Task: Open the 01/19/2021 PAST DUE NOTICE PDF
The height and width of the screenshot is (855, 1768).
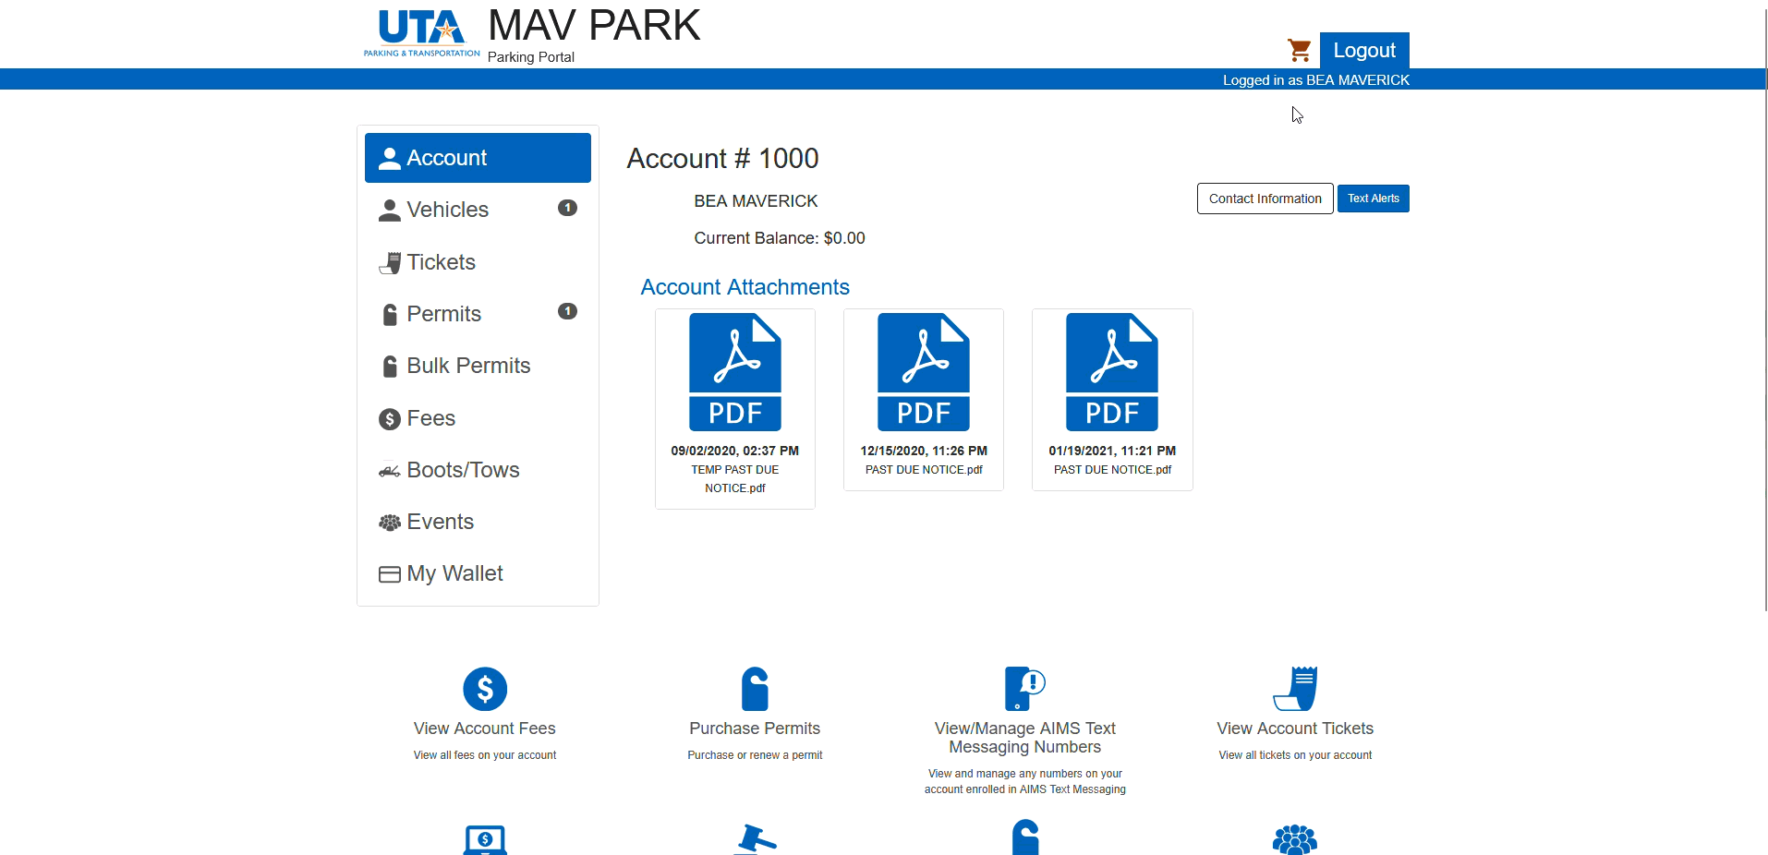Action: [x=1112, y=373]
